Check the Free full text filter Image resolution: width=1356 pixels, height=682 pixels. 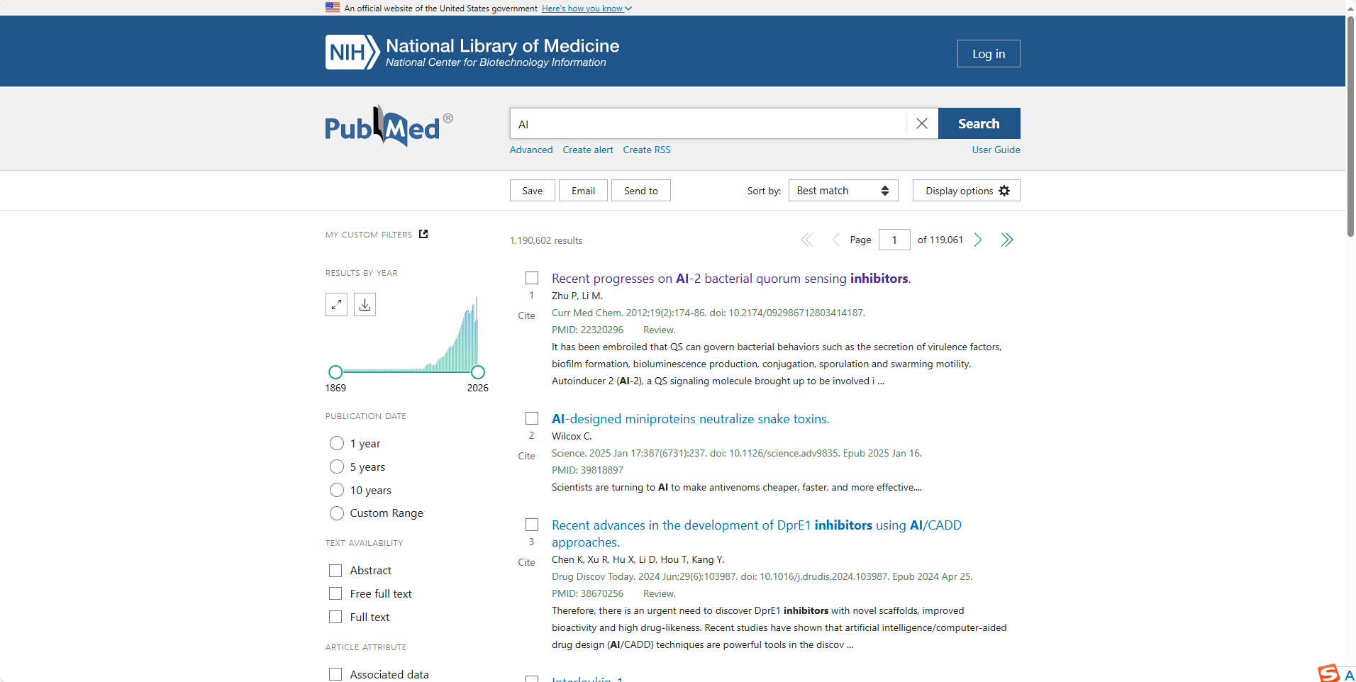[335, 593]
